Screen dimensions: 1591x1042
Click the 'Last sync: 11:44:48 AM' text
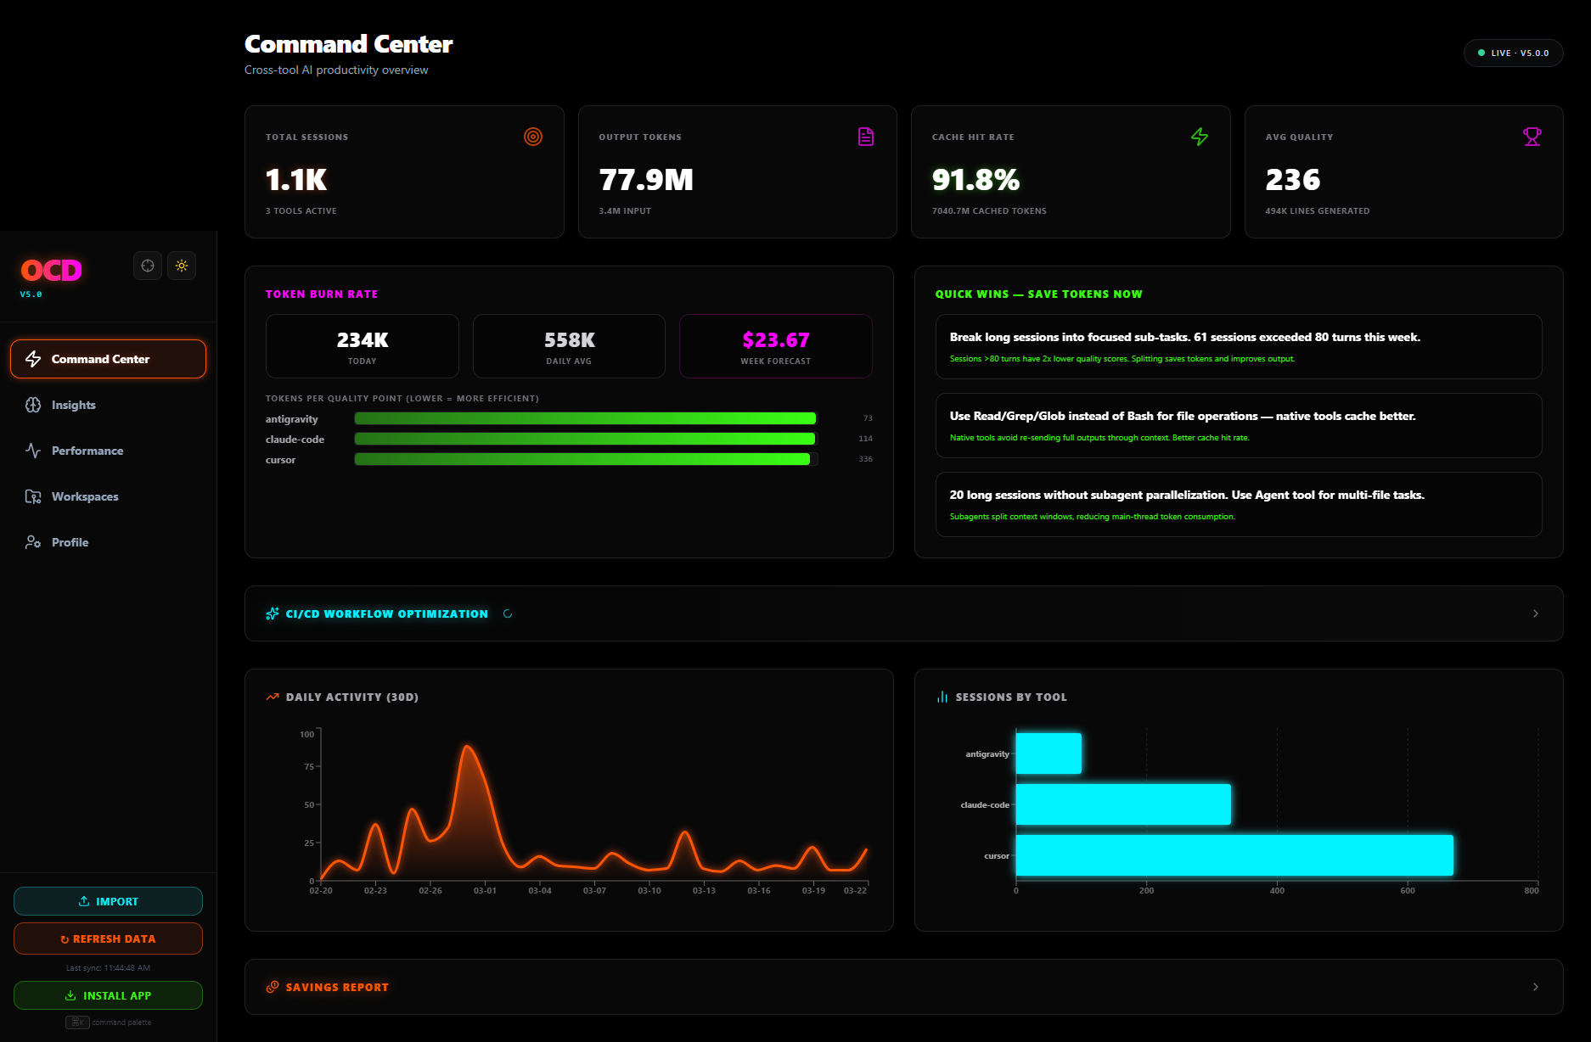point(109,968)
